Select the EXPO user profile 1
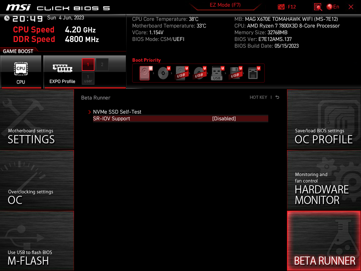 click(x=88, y=78)
